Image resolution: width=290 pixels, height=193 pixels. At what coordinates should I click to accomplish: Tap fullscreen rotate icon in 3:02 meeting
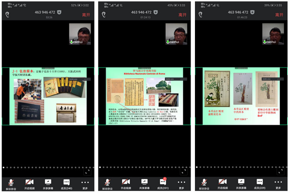point(87,171)
